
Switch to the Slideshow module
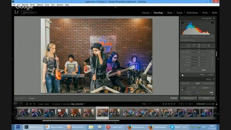click(x=192, y=13)
